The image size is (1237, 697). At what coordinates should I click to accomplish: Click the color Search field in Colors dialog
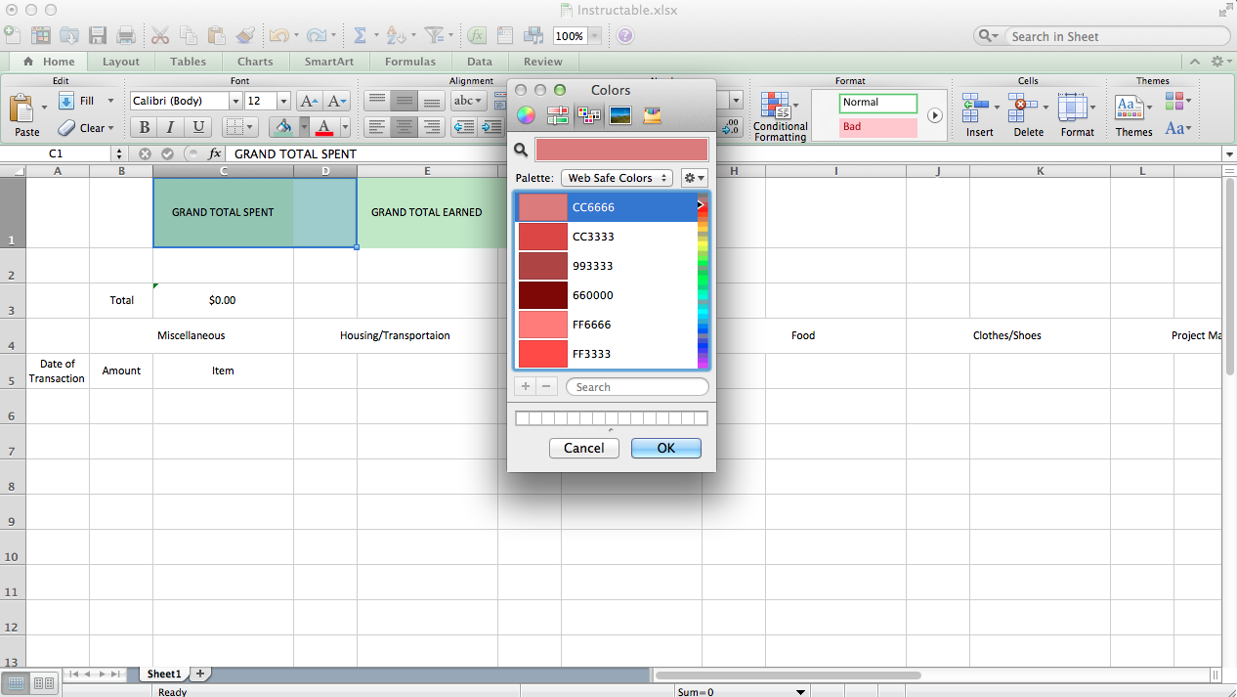click(637, 387)
